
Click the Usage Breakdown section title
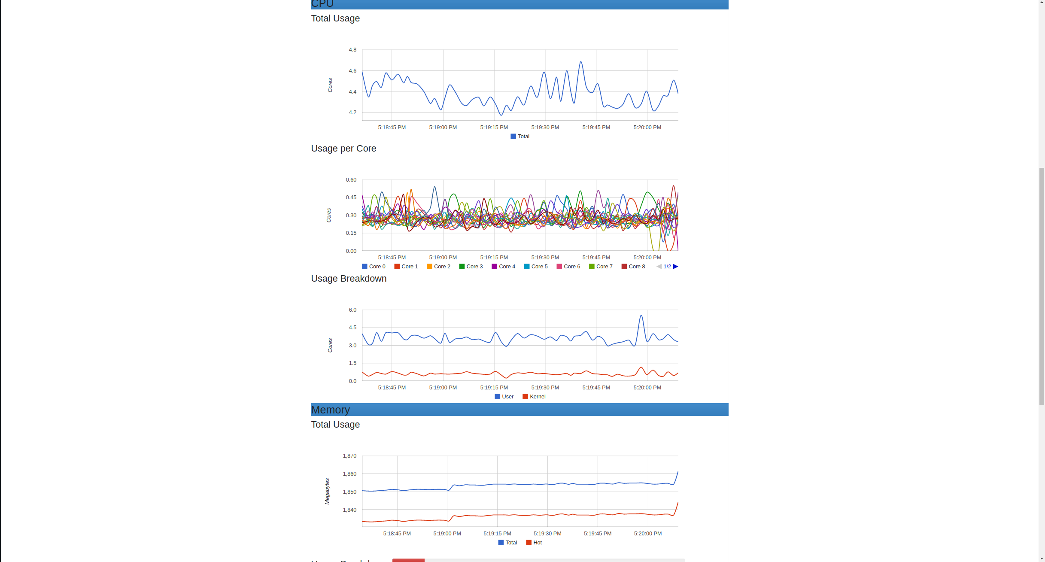348,278
